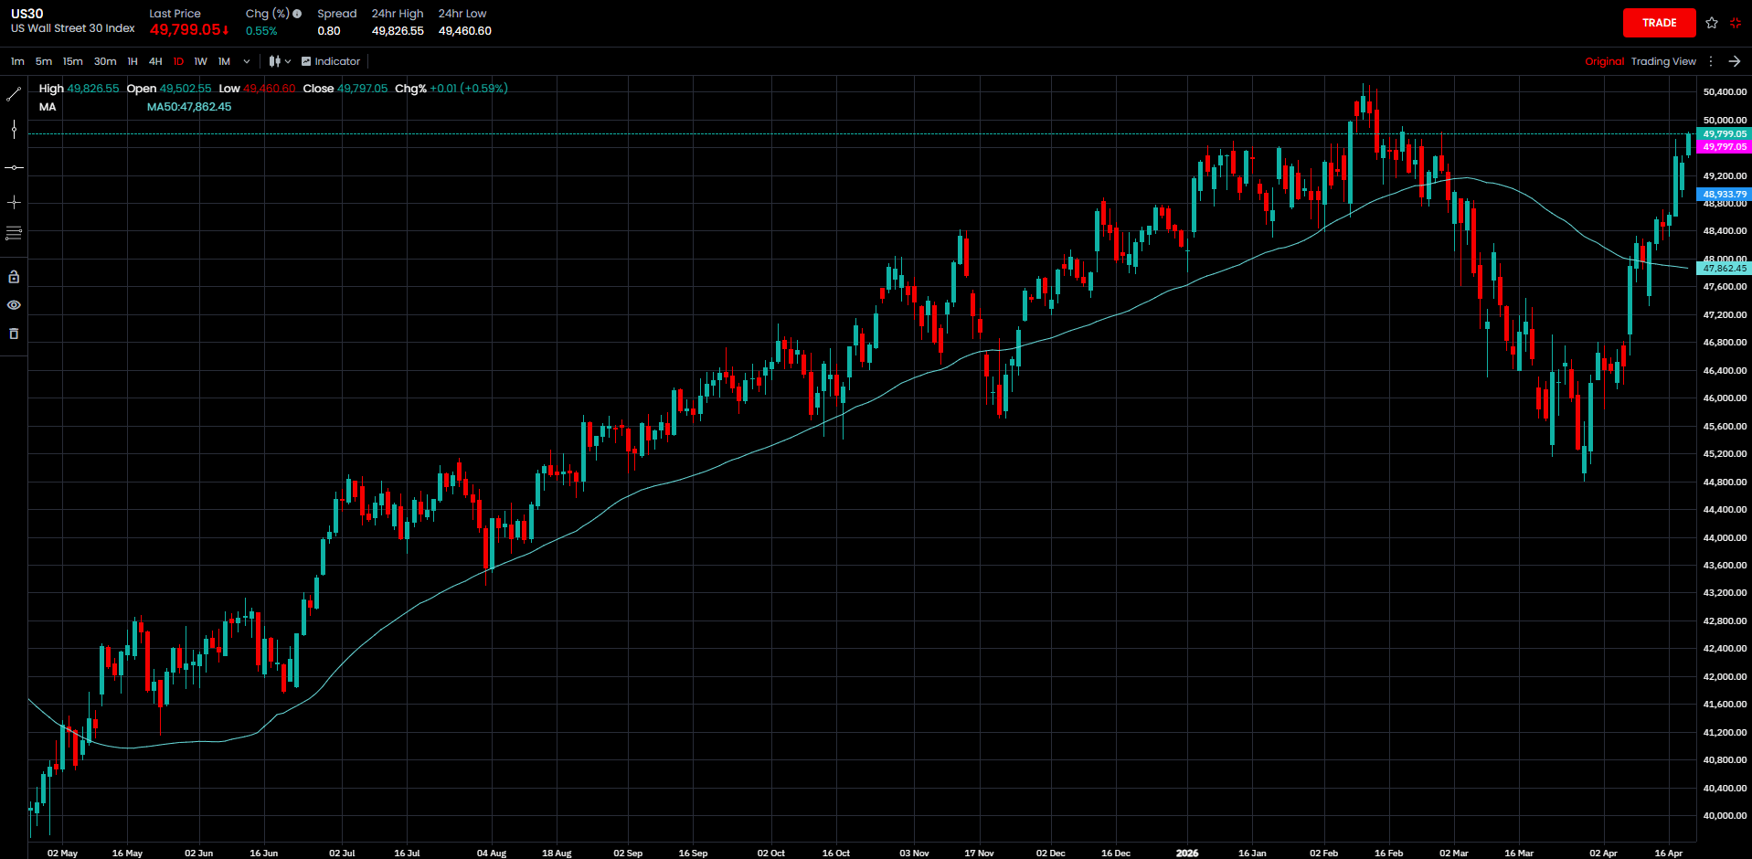Select the trend line drawing tool

tap(14, 94)
